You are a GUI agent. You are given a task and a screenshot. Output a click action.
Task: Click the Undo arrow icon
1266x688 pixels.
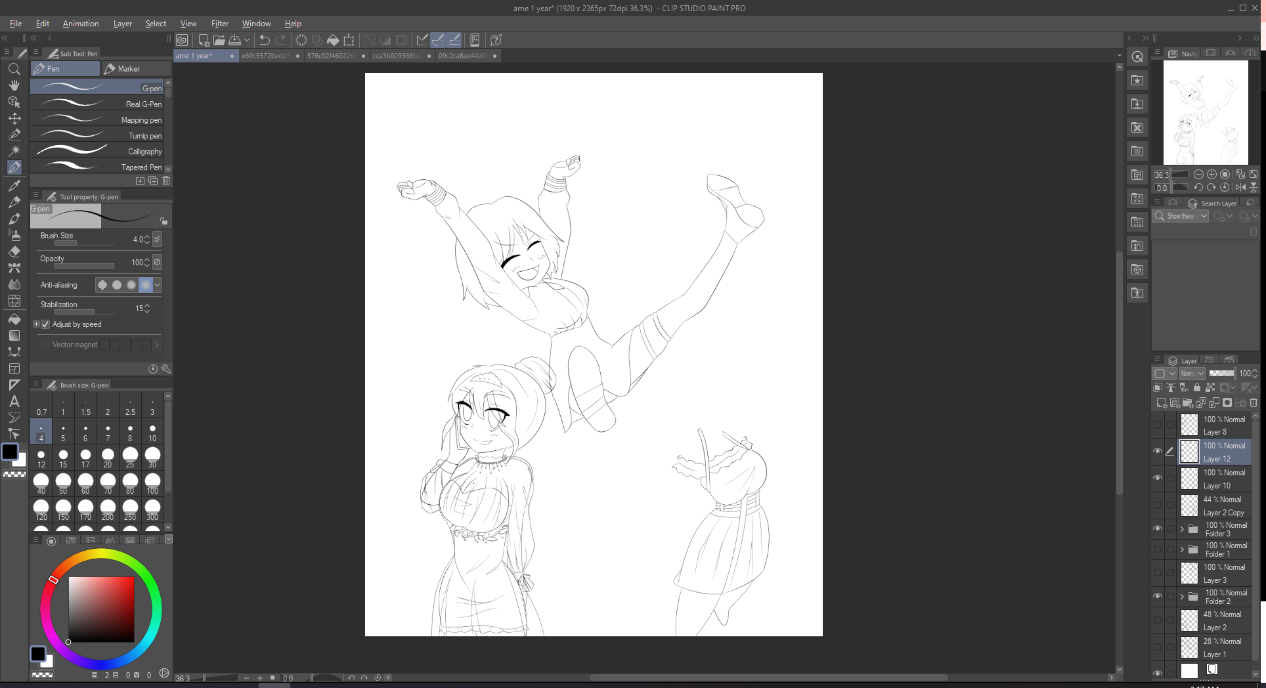coord(265,40)
